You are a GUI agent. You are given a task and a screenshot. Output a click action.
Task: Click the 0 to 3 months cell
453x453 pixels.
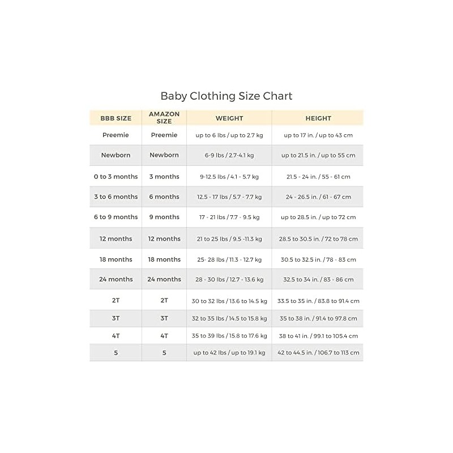click(x=116, y=177)
